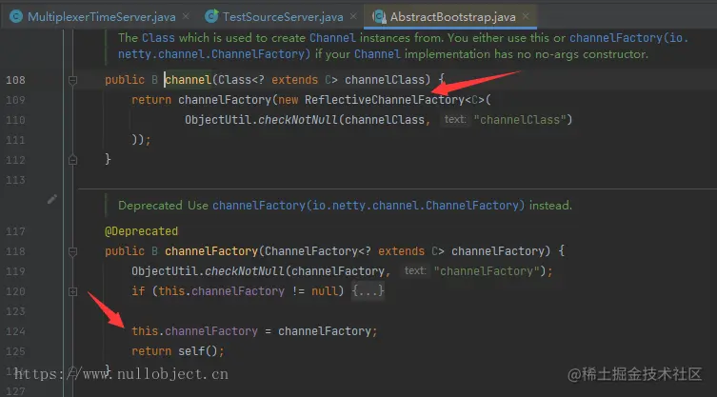Click line number 119 in the gutter
The width and height of the screenshot is (717, 397).
15,271
